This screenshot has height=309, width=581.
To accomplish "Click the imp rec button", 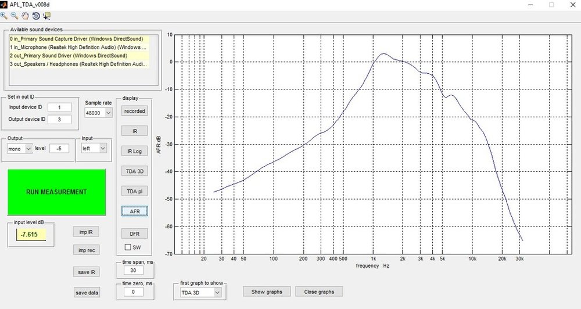I will tap(87, 250).
